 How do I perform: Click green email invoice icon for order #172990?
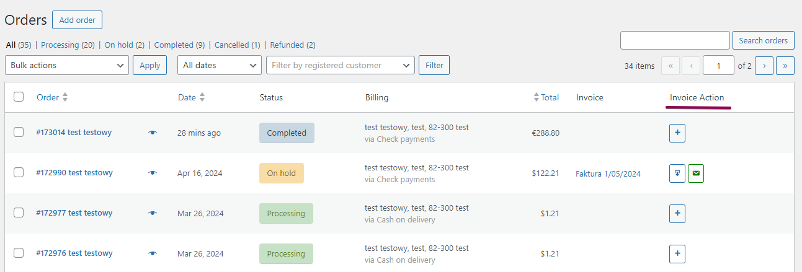coord(696,173)
